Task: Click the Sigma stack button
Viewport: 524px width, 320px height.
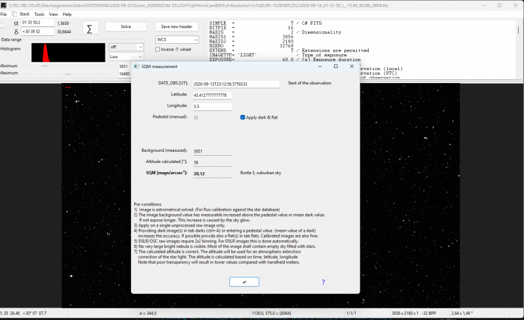Action: coord(90,29)
